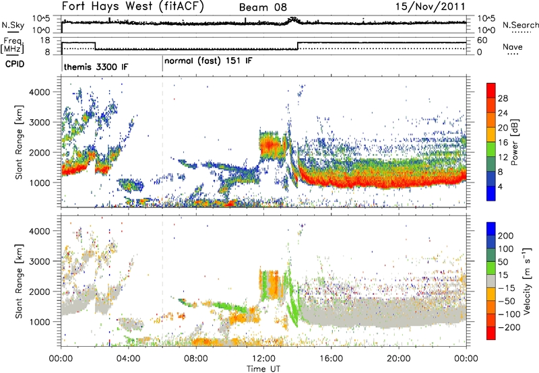Click the "Slant Range [km]" label of the velocity panel

pos(19,281)
